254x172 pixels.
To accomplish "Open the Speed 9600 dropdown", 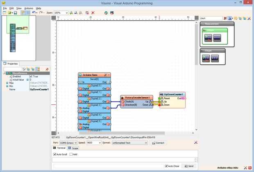I will coord(100,143).
